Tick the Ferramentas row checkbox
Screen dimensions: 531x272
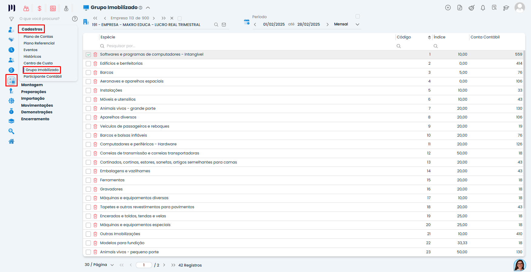(x=88, y=180)
